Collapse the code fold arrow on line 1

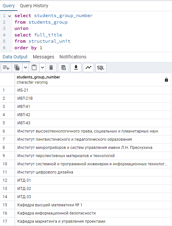pyautogui.click(x=10, y=16)
